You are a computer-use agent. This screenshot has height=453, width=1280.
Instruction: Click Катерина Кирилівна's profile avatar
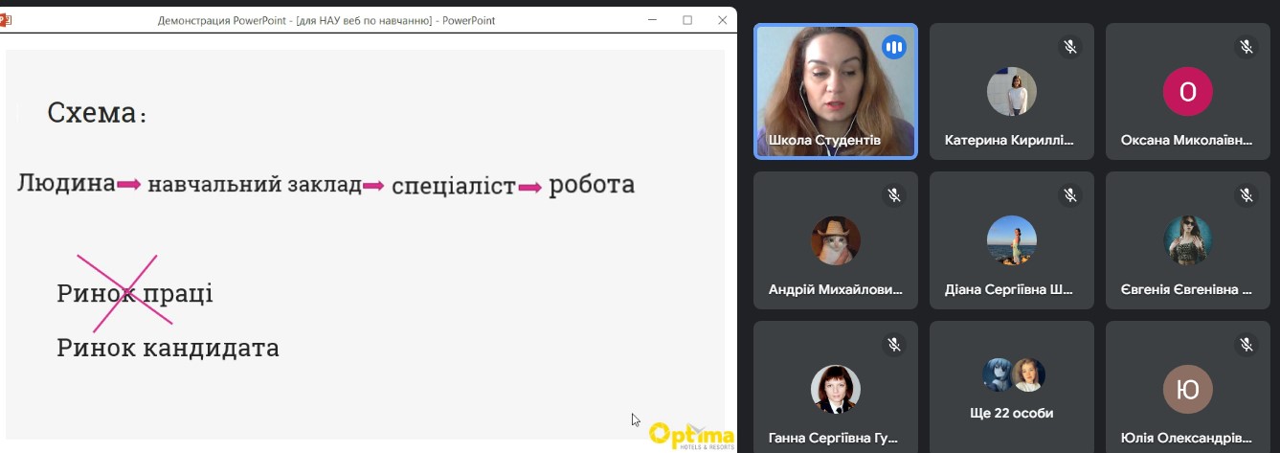[1012, 92]
